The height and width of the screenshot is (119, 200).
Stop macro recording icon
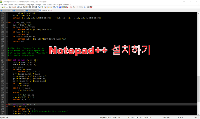click(x=80, y=7)
